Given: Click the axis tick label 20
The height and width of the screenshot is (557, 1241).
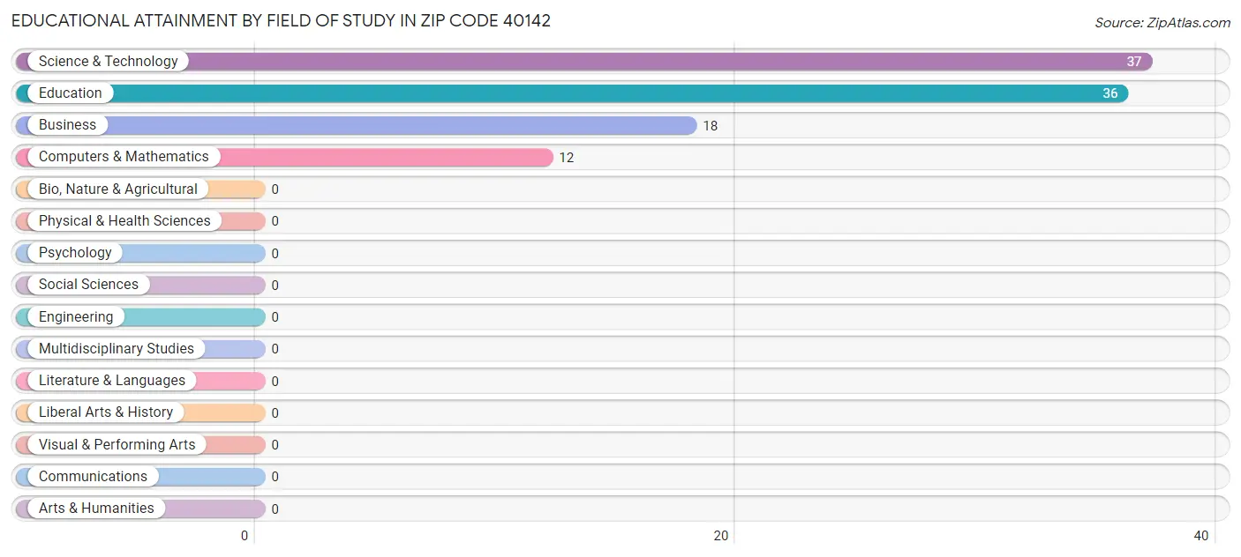Looking at the screenshot, I should [721, 536].
